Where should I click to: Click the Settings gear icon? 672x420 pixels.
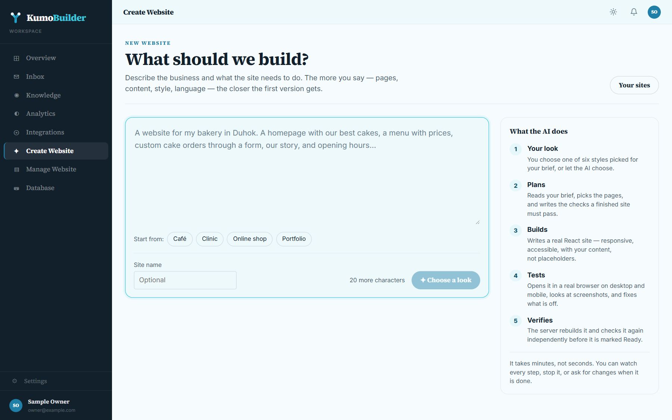click(15, 381)
